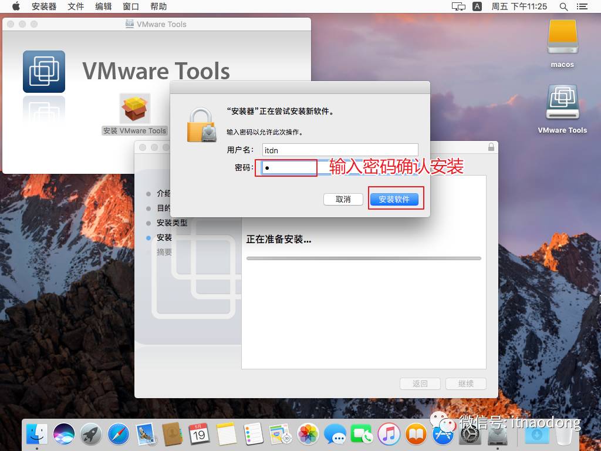Click the Apple menu logo

click(x=16, y=6)
